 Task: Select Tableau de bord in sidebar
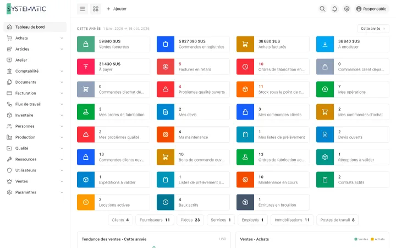pyautogui.click(x=35, y=27)
